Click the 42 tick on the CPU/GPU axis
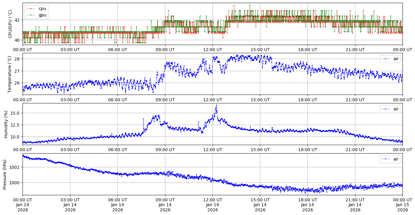 [17, 20]
